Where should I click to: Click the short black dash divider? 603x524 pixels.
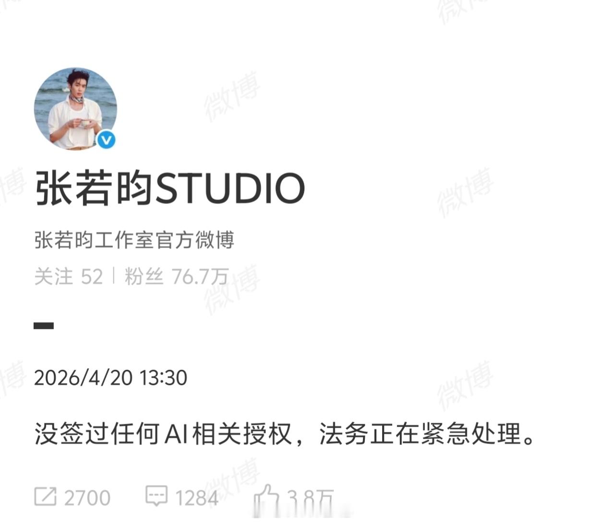click(x=44, y=326)
